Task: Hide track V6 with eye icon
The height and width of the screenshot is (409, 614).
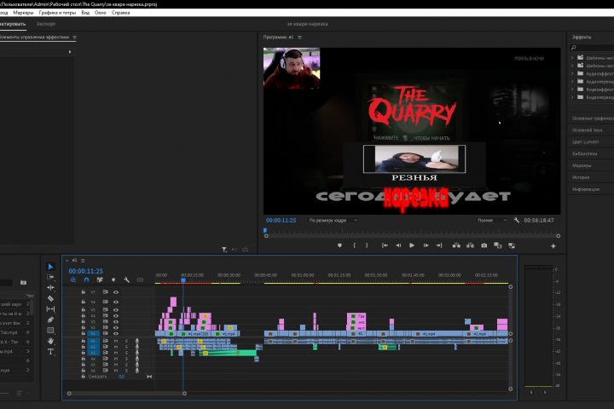Action: [x=116, y=302]
